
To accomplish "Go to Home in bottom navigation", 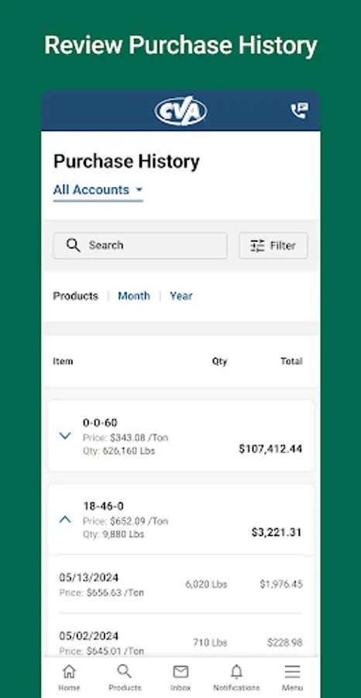I will tap(69, 677).
